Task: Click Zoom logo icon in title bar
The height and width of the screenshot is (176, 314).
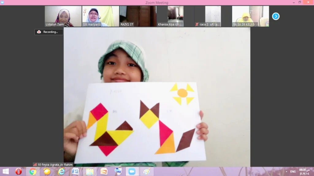Action: pyautogui.click(x=2, y=2)
